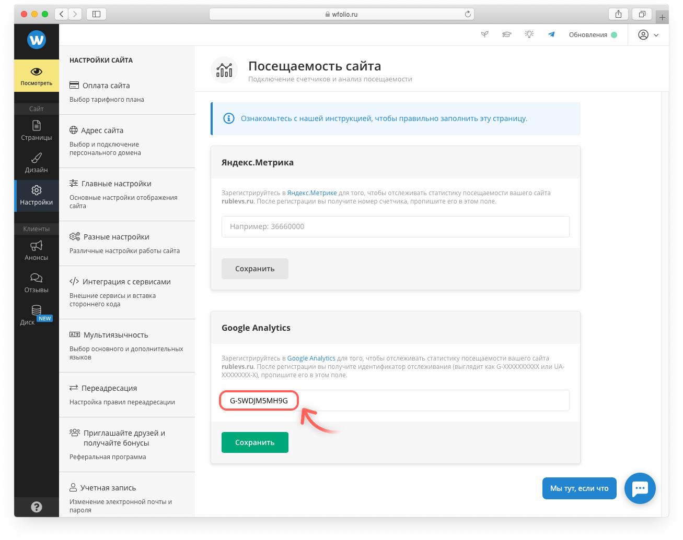Click the Яндекс.Метрика card title
The image size is (683, 540).
pyautogui.click(x=258, y=162)
